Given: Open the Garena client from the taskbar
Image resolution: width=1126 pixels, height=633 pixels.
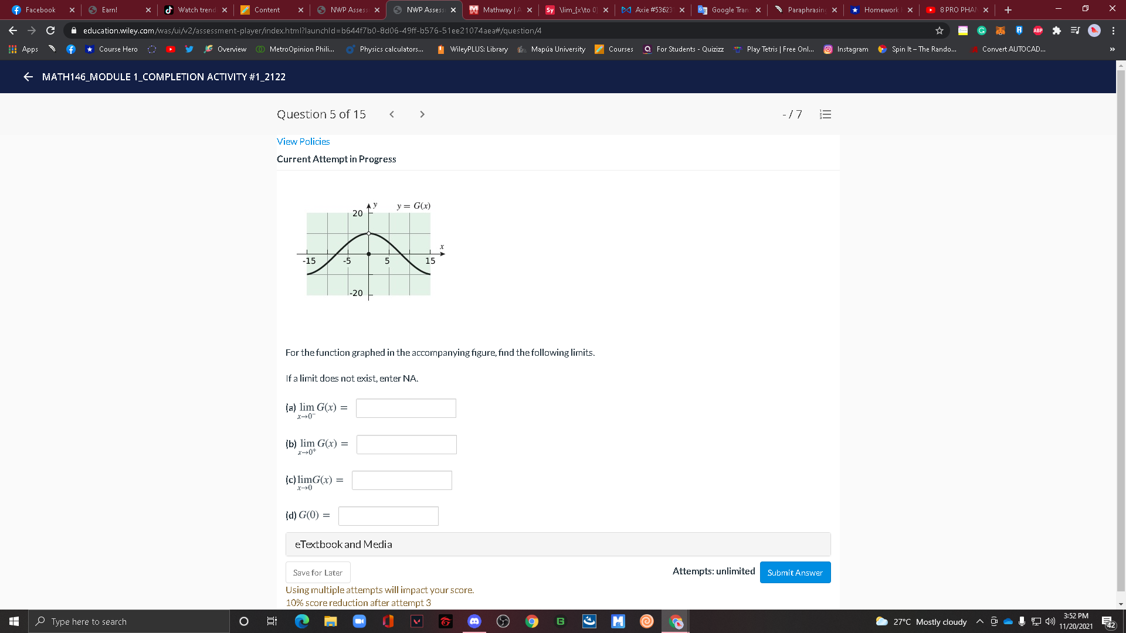Looking at the screenshot, I should (446, 621).
